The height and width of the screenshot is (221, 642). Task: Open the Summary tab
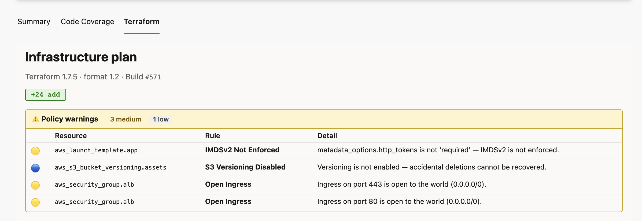[34, 21]
